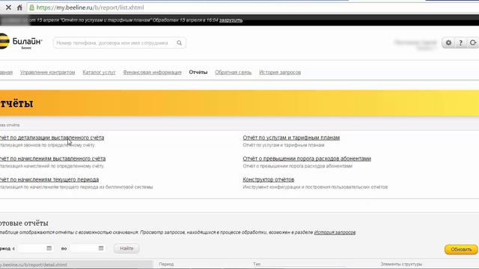
Task: Click the 'Найти' button
Action: click(x=126, y=248)
